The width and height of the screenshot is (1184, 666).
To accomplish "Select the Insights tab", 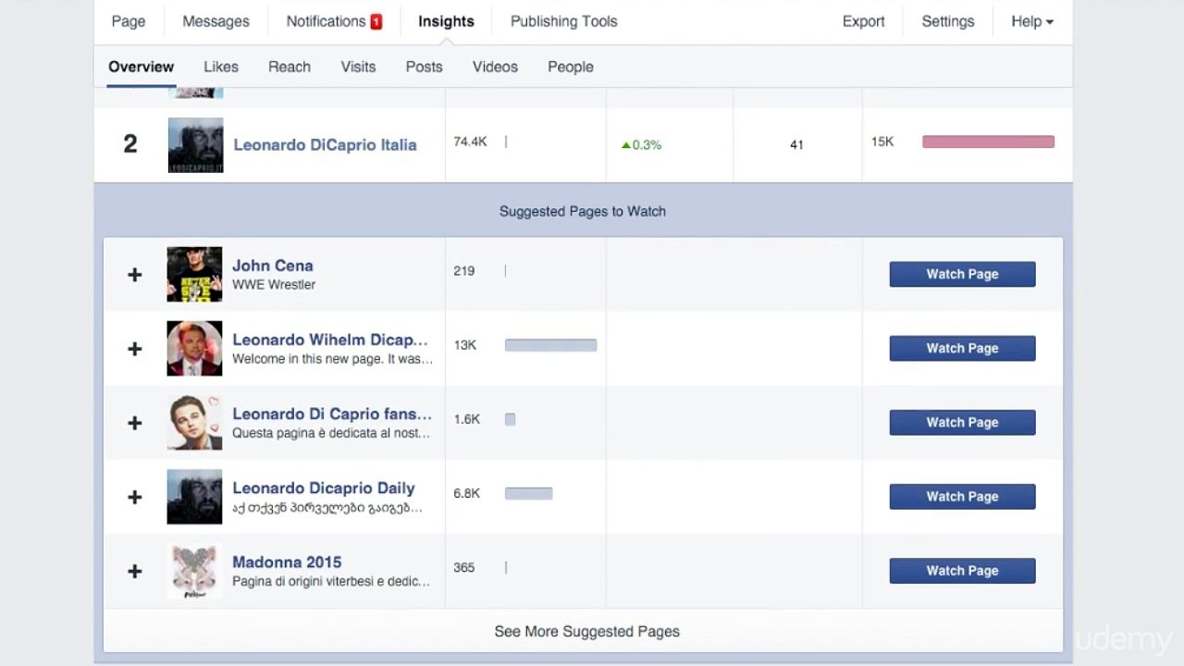I will (x=446, y=21).
